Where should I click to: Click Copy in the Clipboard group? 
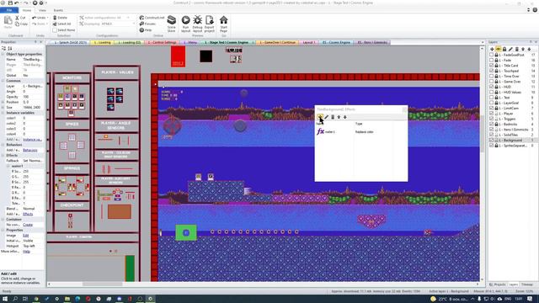tap(21, 24)
